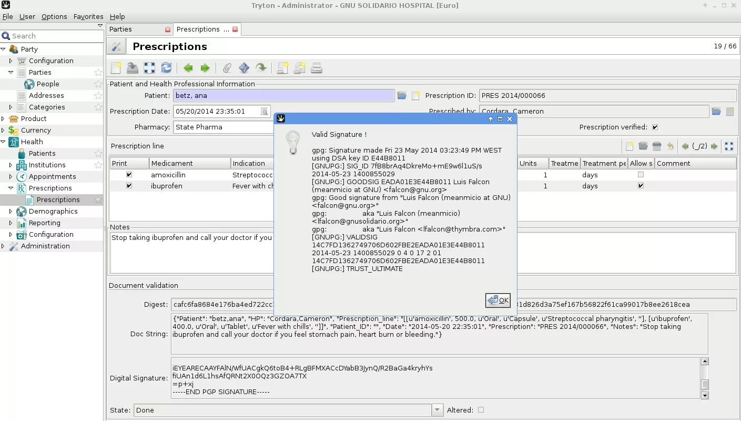Click the email report envelope icon
The height and width of the screenshot is (421, 741).
pyautogui.click(x=299, y=68)
